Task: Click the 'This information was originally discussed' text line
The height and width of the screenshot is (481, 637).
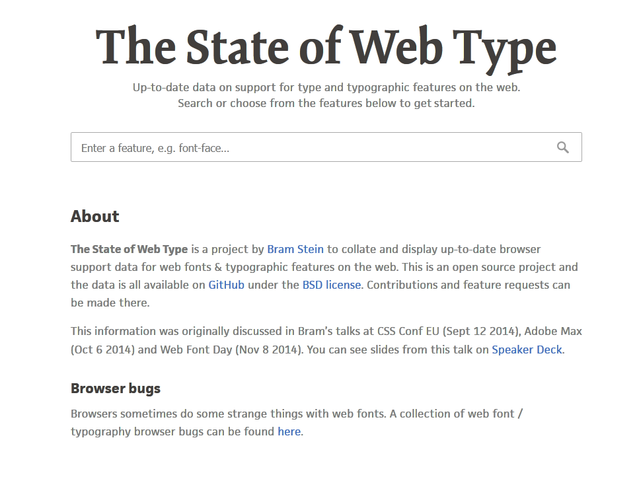Action: click(326, 332)
